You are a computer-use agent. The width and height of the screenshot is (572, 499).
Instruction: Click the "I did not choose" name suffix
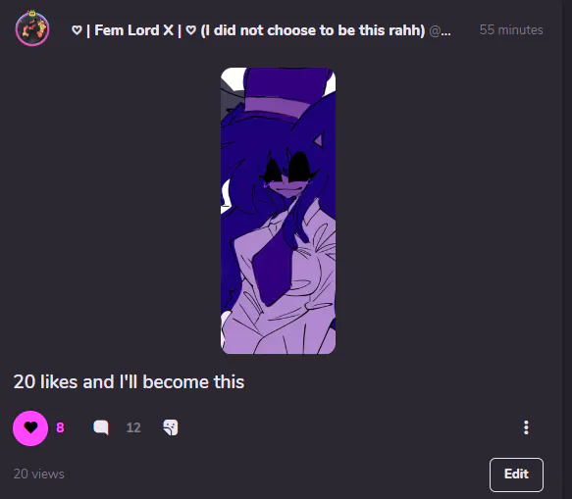(313, 30)
